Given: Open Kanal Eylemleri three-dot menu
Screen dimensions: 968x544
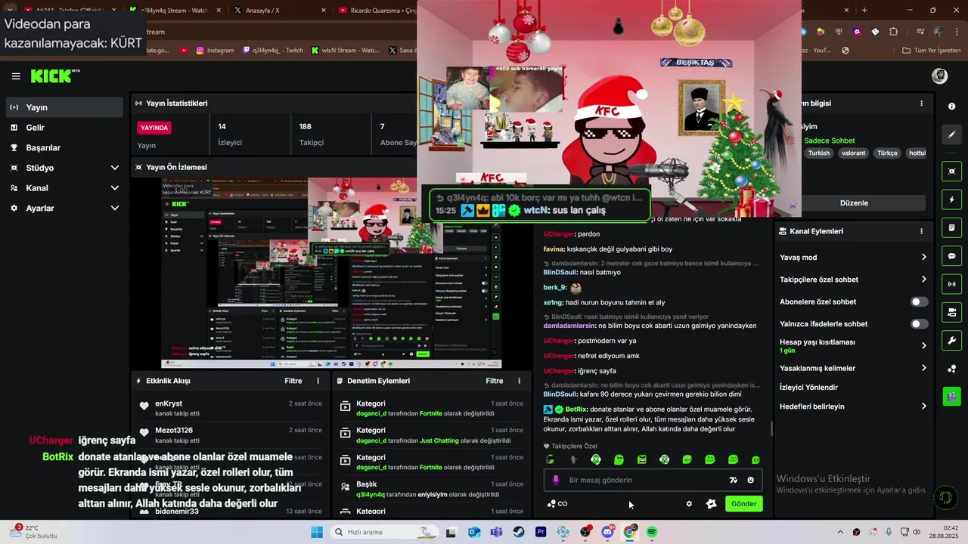Looking at the screenshot, I should point(921,231).
